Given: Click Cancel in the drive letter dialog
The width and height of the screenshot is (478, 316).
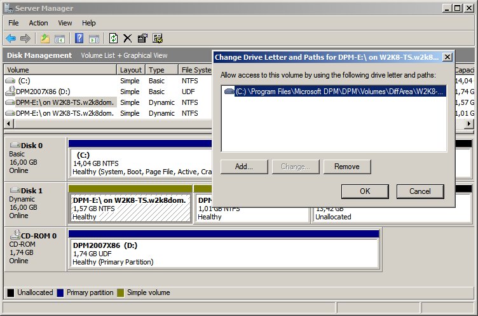Looking at the screenshot, I should click(x=420, y=191).
